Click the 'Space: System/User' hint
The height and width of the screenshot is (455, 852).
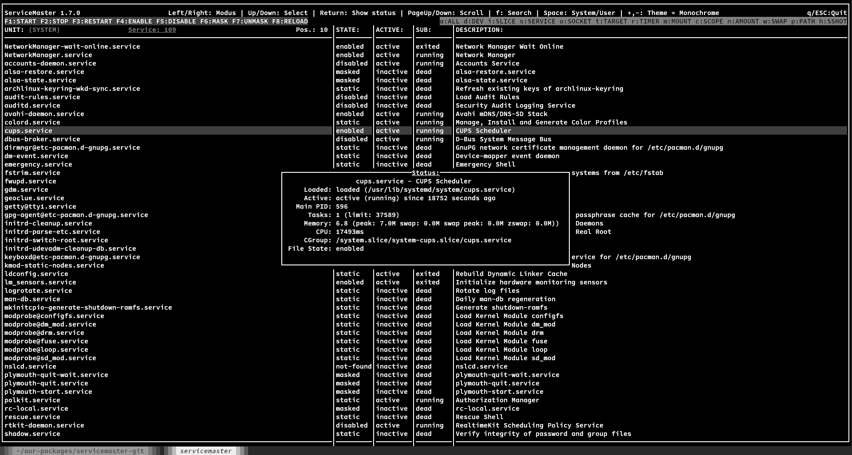pyautogui.click(x=580, y=13)
